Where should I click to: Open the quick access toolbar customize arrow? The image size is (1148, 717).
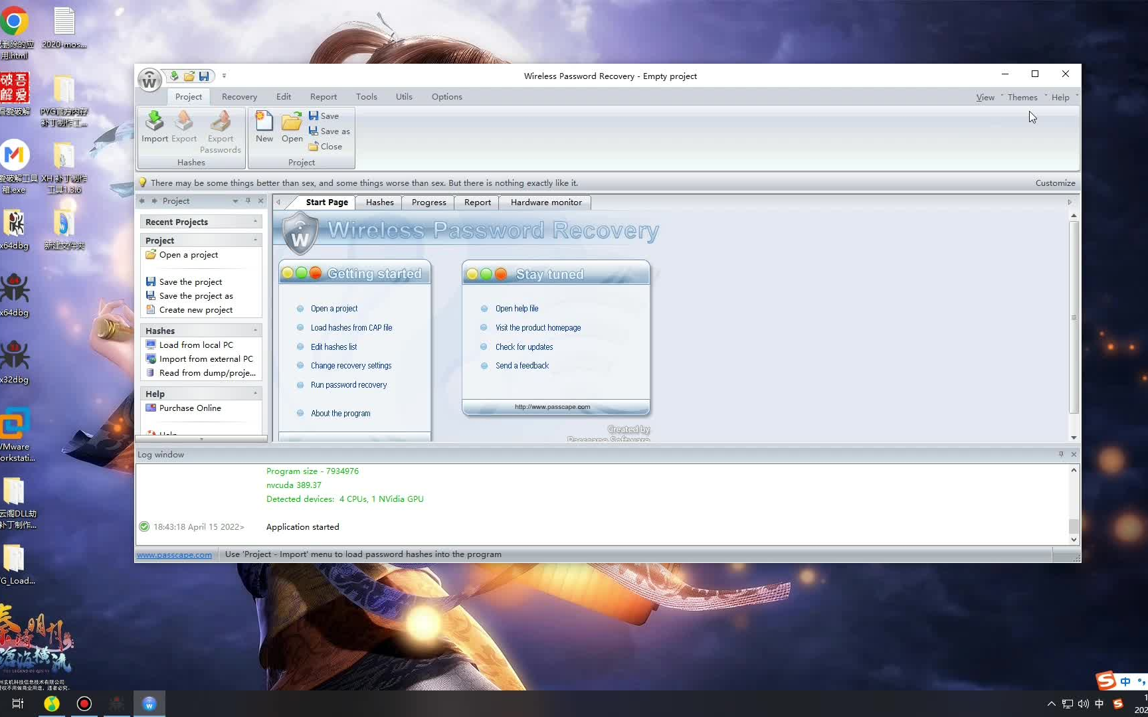224,76
